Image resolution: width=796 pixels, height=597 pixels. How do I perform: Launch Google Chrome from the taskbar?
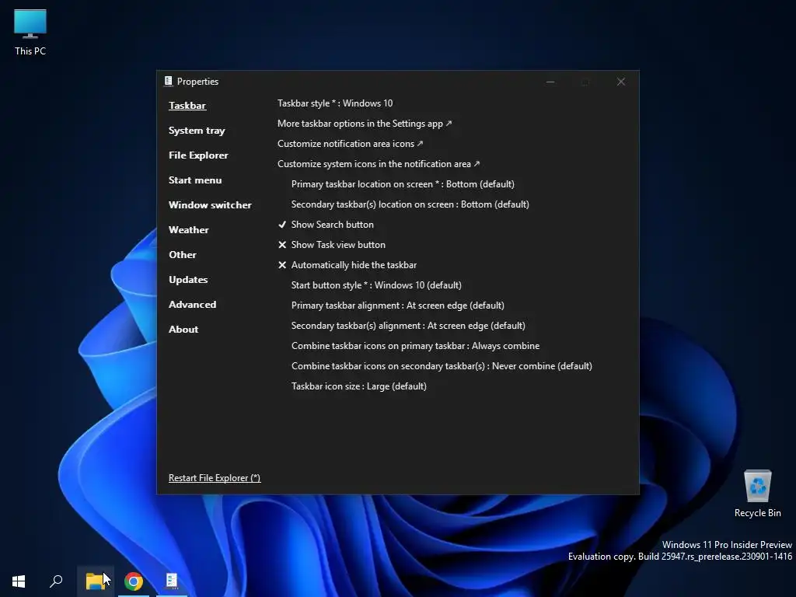click(x=134, y=581)
